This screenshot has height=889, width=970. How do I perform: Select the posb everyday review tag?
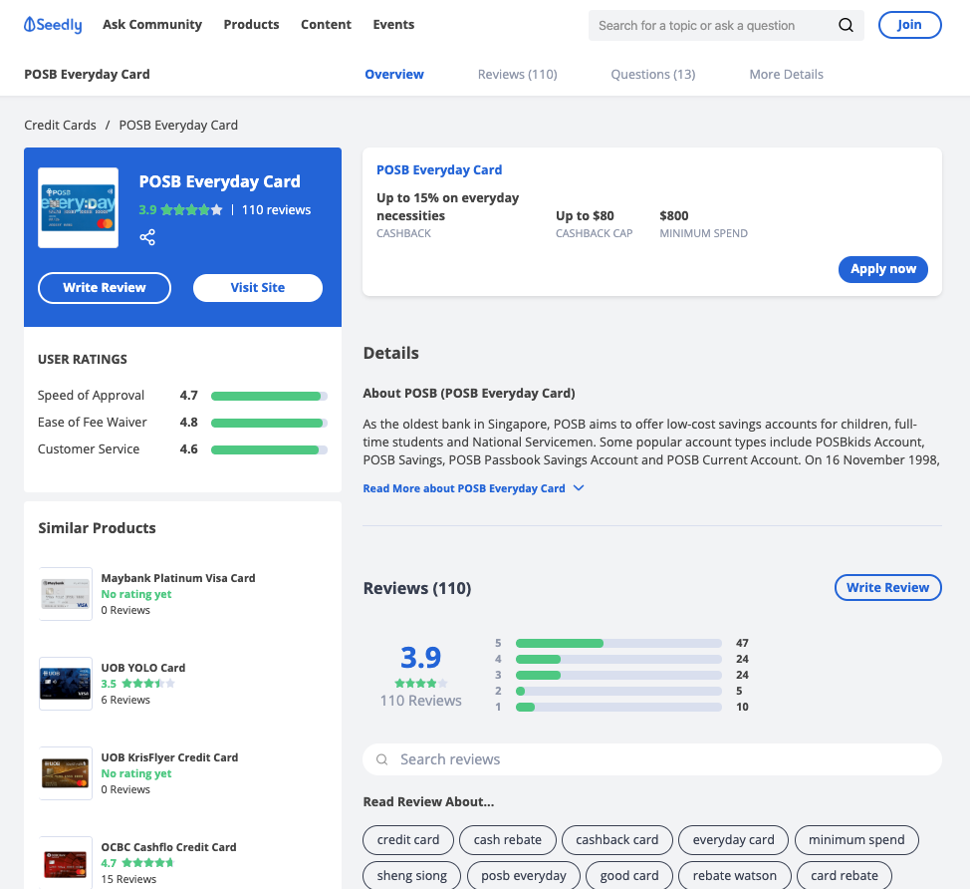pyautogui.click(x=524, y=875)
